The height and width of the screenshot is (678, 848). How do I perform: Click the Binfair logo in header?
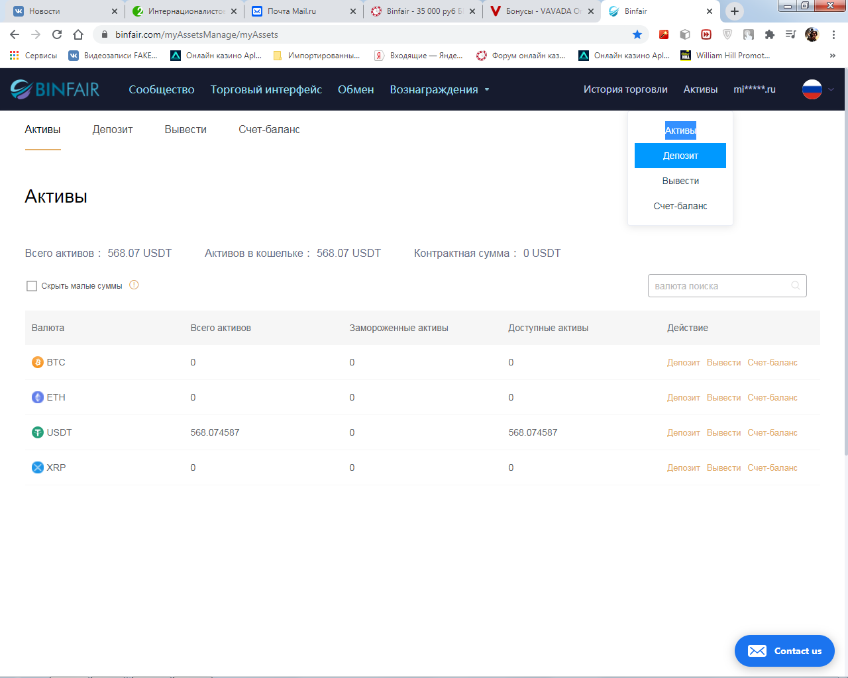55,89
